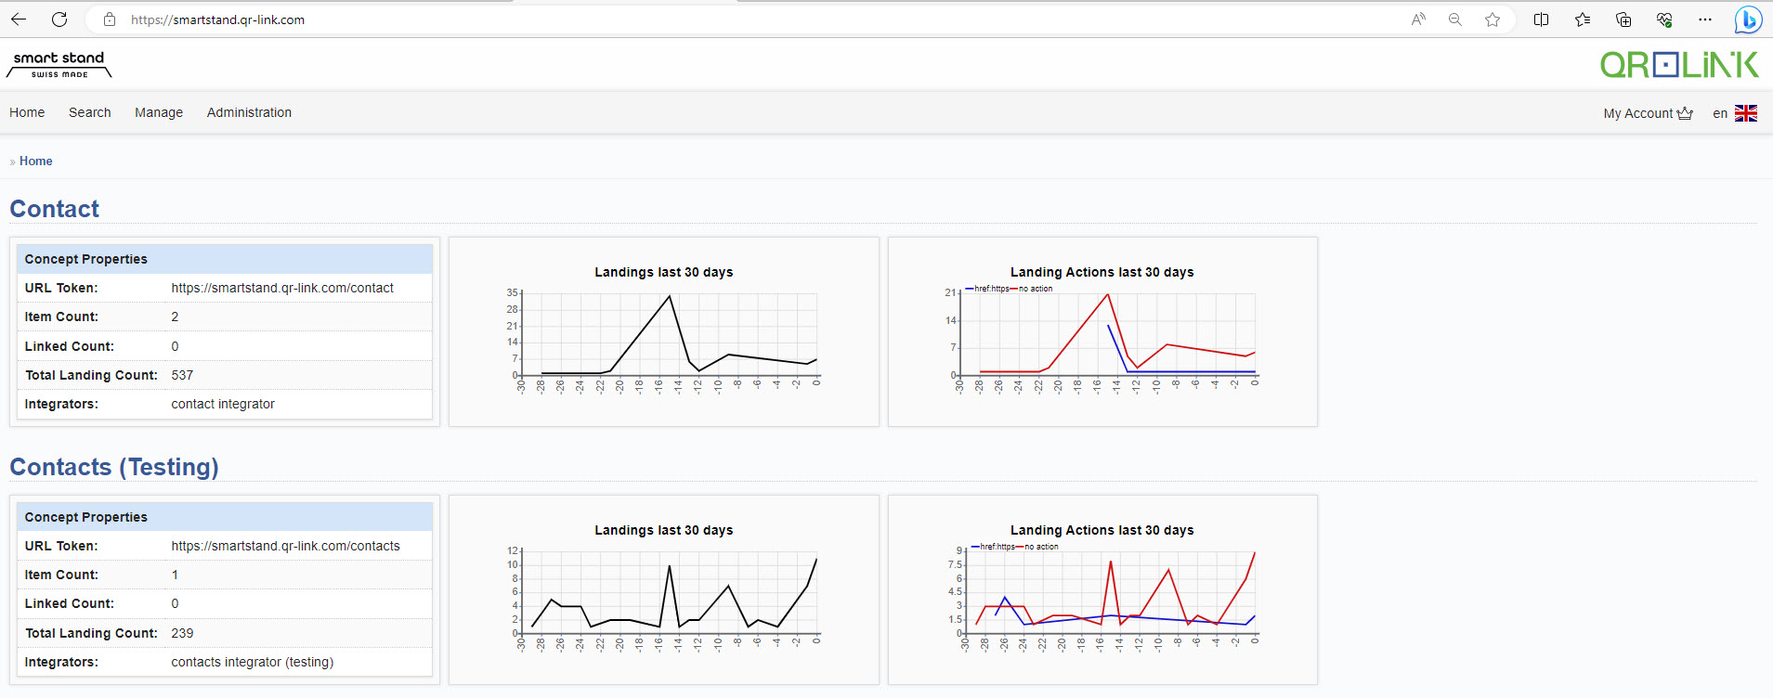
Task: Open the Favorites list icon
Action: [1583, 19]
